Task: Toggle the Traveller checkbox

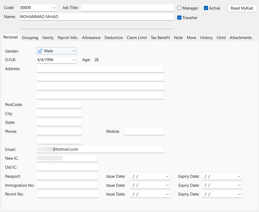Action: [179, 18]
